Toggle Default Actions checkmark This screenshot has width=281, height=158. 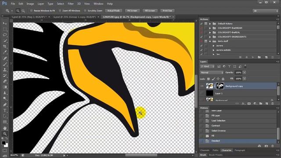click(202, 24)
